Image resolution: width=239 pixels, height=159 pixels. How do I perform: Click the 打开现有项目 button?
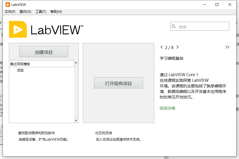(119, 83)
